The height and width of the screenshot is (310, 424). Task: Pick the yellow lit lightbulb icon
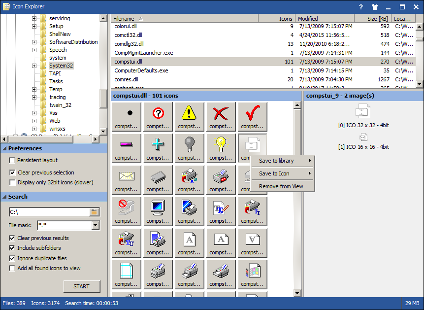(x=221, y=148)
